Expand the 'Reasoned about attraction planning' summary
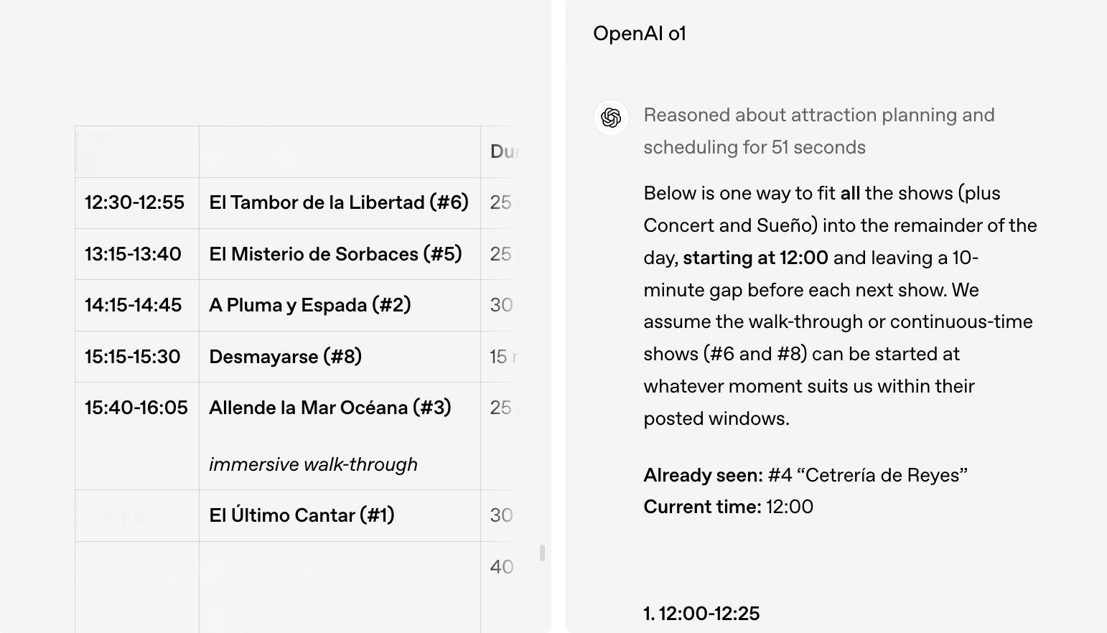This screenshot has height=633, width=1107. coord(819,131)
